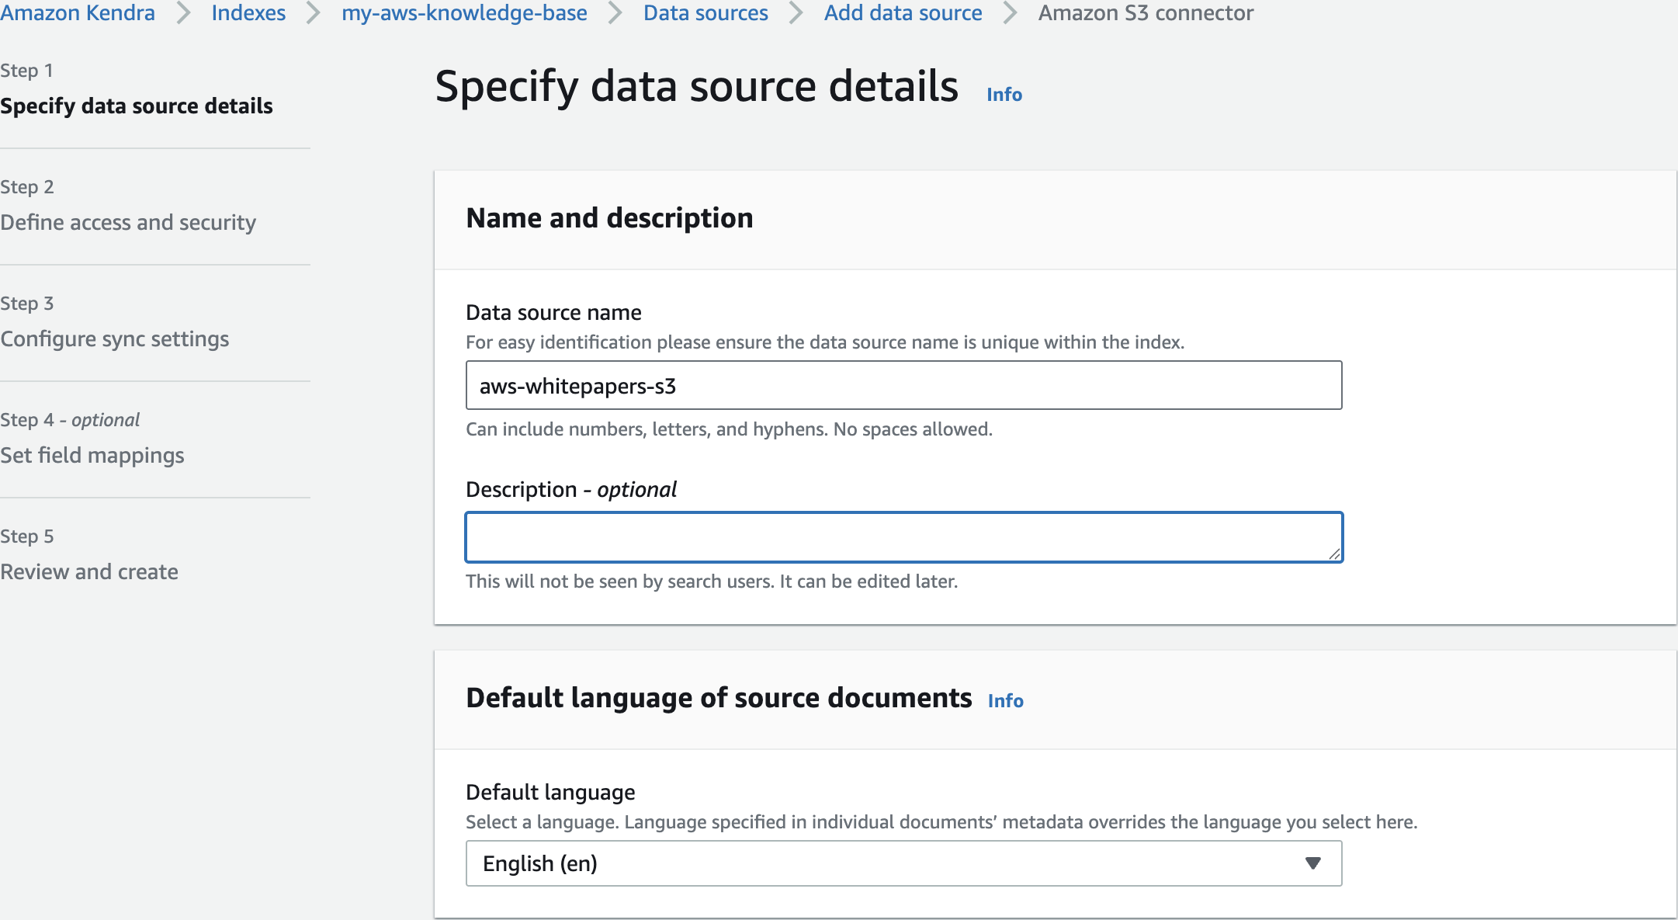Open Step 4 Set field mappings
Screen dimensions: 1678x920
[92, 456]
